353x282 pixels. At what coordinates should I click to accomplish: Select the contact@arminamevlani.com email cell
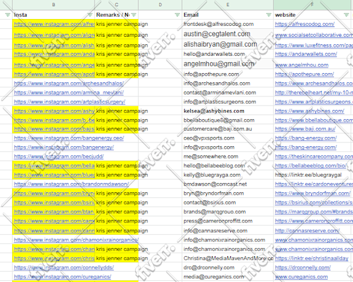pos(228,93)
